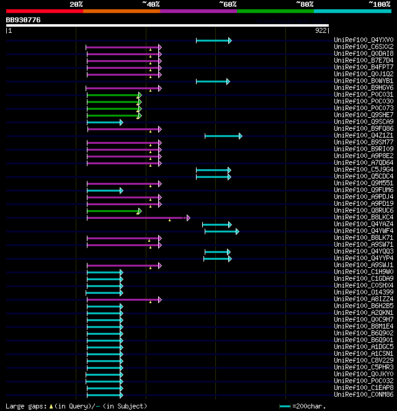
Task: Open the UniRef100_P0C032 subject link
Action: (x=364, y=381)
